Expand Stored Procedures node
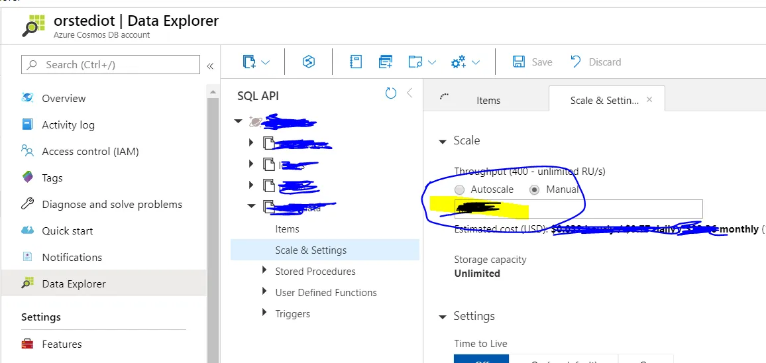 point(264,270)
